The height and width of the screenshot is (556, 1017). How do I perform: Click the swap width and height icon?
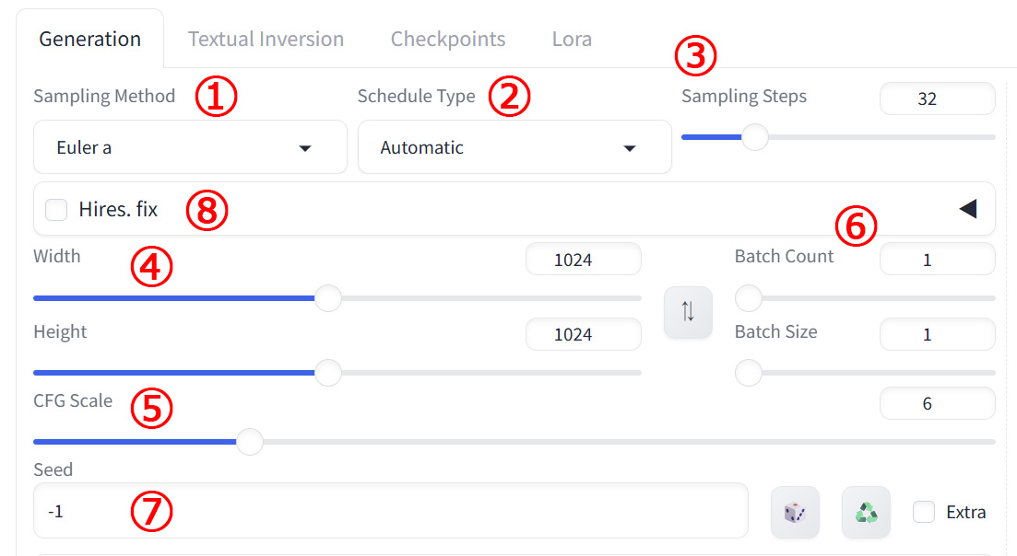click(688, 312)
